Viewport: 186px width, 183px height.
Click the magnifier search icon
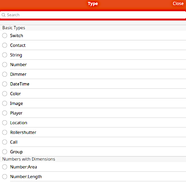3,15
